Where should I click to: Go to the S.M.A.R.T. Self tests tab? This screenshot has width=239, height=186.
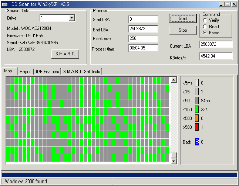point(81,72)
